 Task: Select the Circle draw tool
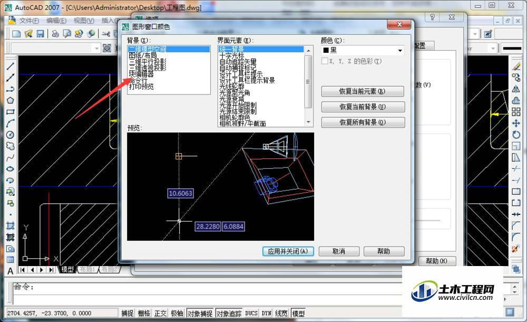click(x=11, y=135)
